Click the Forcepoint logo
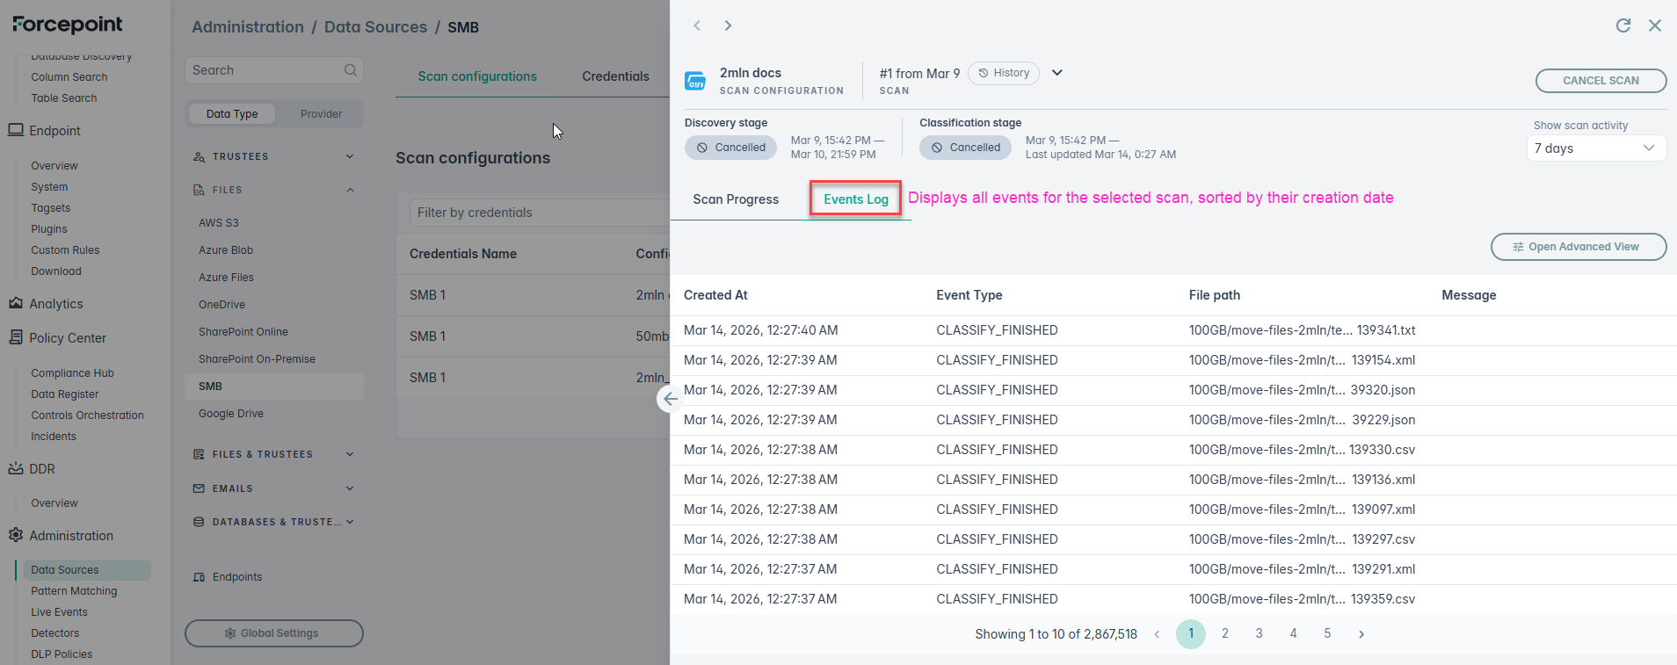1677x665 pixels. point(68,25)
